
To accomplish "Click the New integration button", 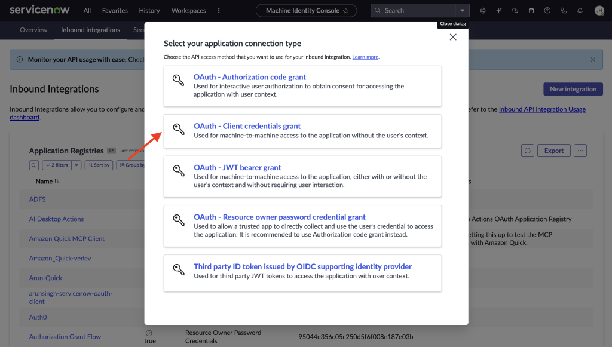I will pos(573,89).
